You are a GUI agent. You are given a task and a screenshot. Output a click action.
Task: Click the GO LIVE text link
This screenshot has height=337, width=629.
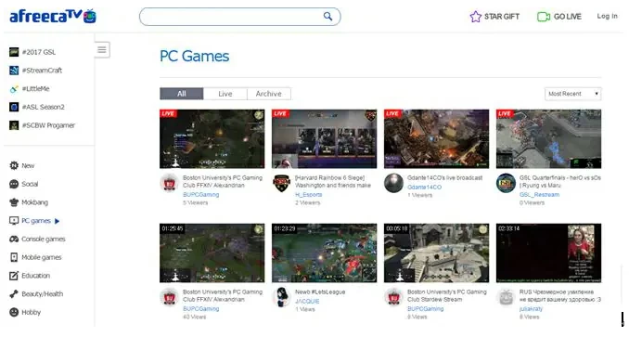(x=567, y=17)
